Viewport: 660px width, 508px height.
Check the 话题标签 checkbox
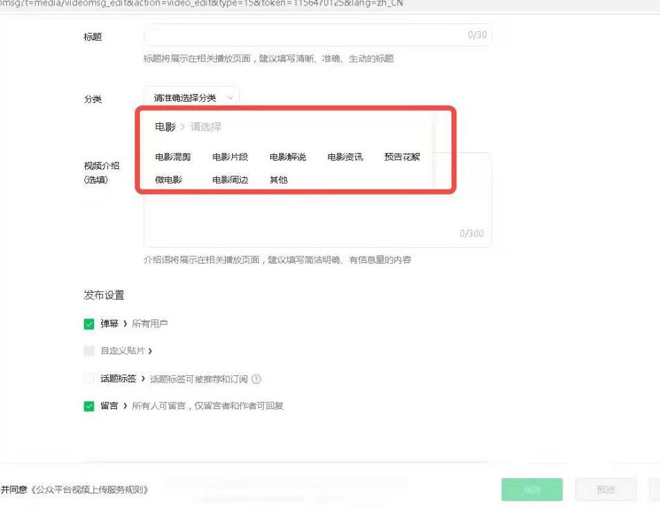click(x=89, y=378)
